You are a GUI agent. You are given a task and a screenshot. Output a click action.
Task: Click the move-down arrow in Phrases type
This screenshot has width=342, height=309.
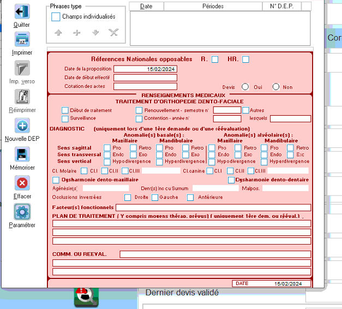click(95, 33)
